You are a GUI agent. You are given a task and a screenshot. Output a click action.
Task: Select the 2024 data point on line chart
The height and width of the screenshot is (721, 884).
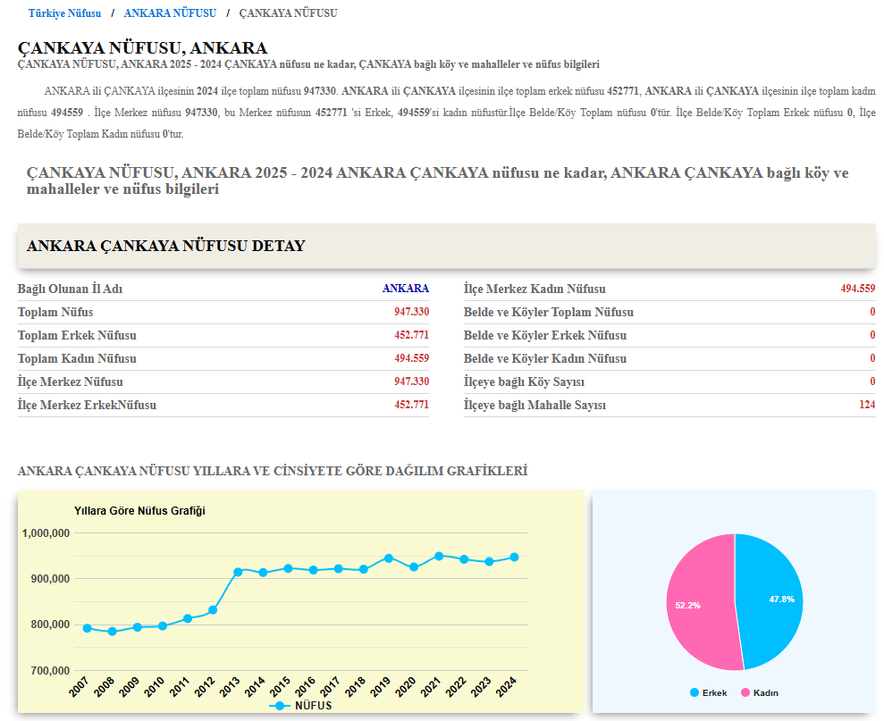pyautogui.click(x=514, y=558)
